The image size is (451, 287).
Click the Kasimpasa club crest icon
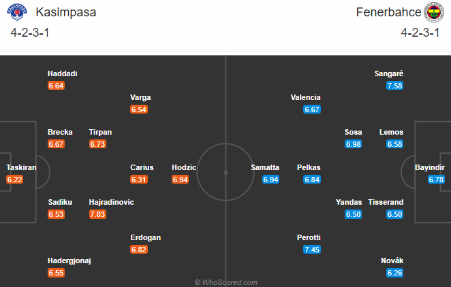point(18,13)
